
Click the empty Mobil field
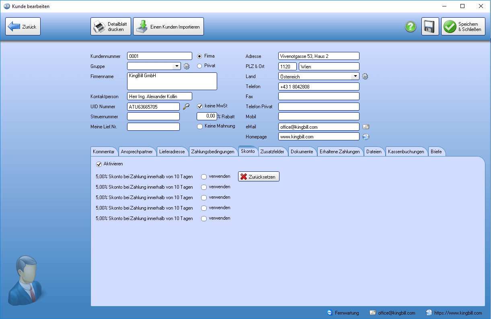[x=318, y=117]
